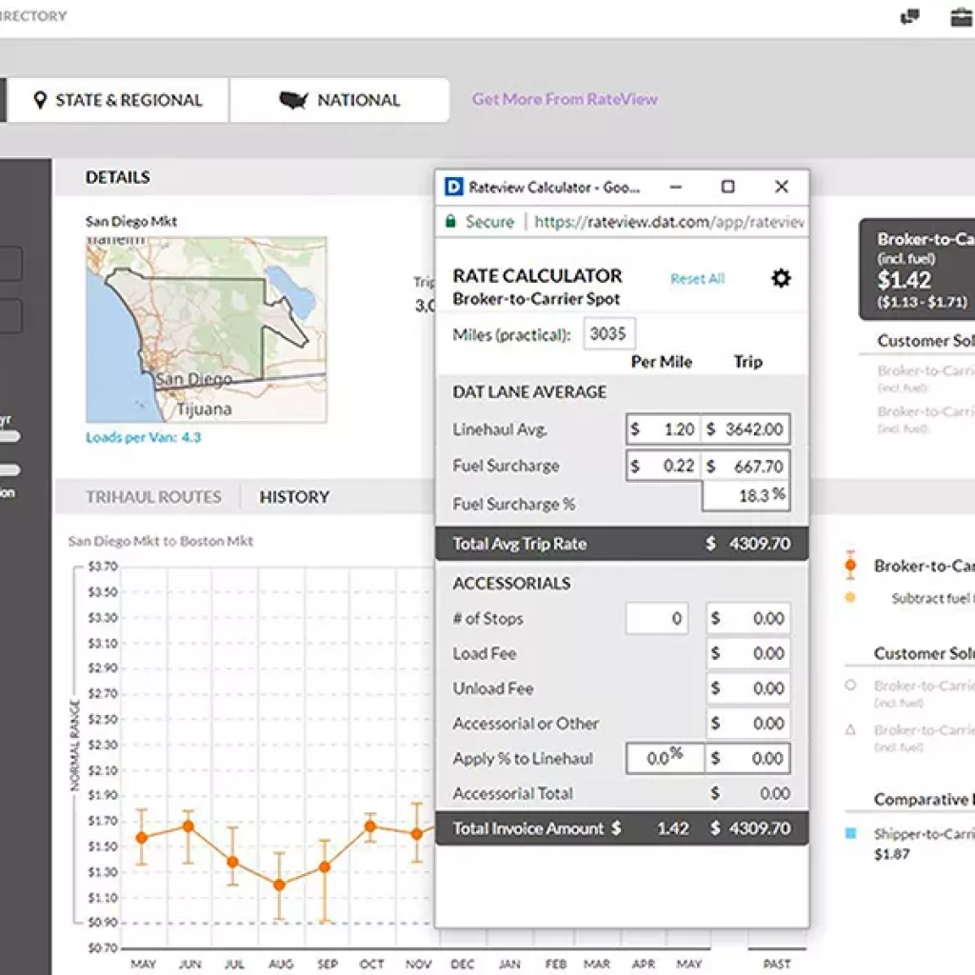Click the Load Fee amount field
The image size is (975, 975).
tap(748, 653)
